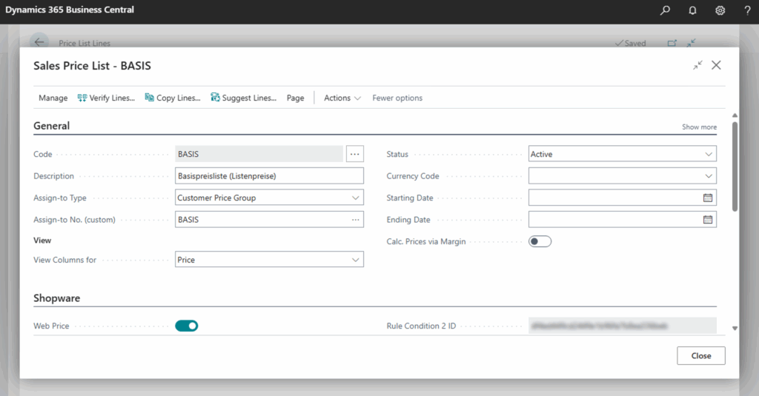This screenshot has width=759, height=396.
Task: Collapse the background Price List Lines page
Action: (x=692, y=43)
